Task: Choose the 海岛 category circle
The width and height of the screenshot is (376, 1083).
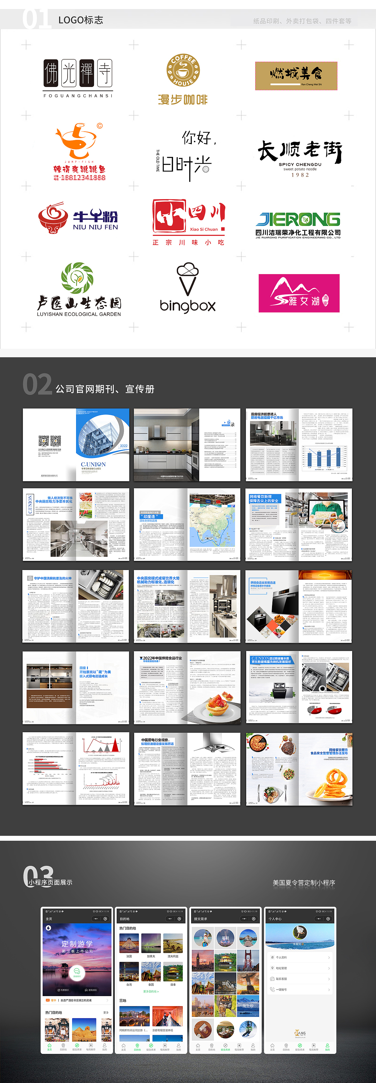Action: (x=248, y=938)
